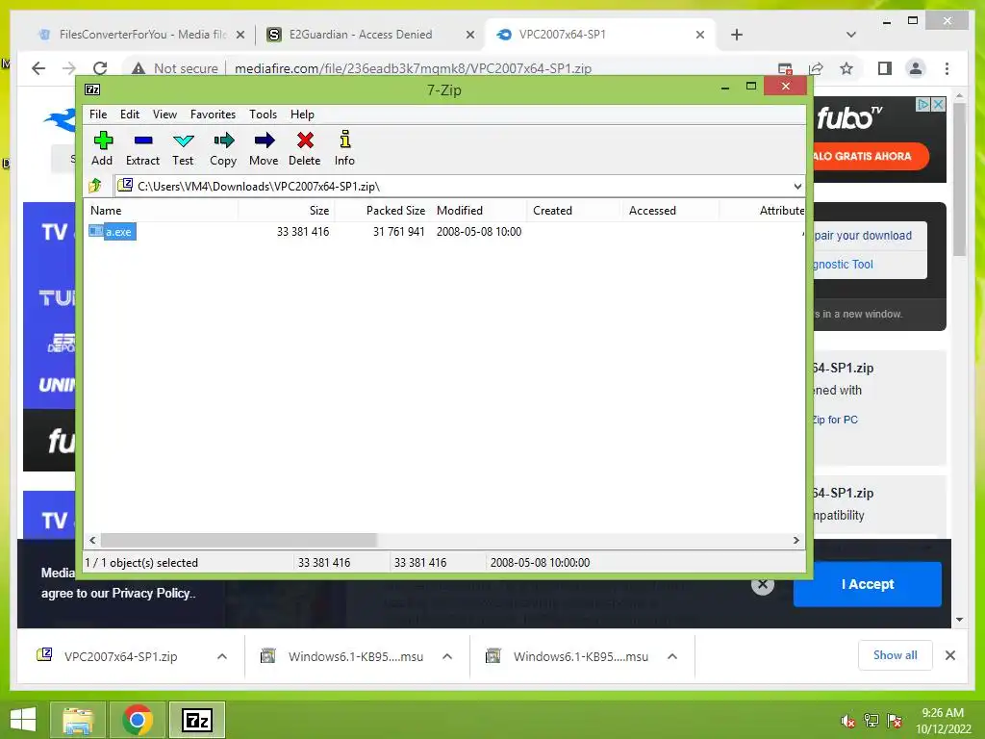This screenshot has width=985, height=739.
Task: Toggle Chrome side panel icon
Action: tap(885, 68)
